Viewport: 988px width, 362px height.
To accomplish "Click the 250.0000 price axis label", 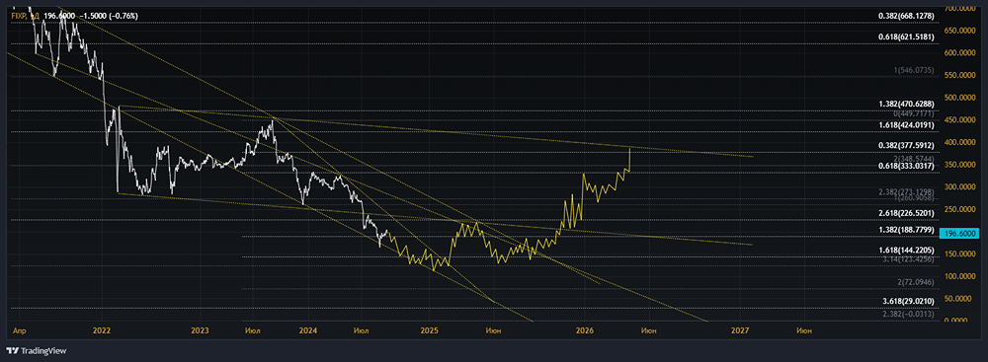I will [958, 209].
